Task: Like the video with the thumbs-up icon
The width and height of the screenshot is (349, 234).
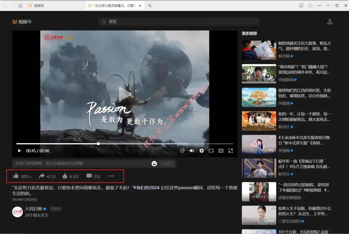Action: [x=16, y=176]
